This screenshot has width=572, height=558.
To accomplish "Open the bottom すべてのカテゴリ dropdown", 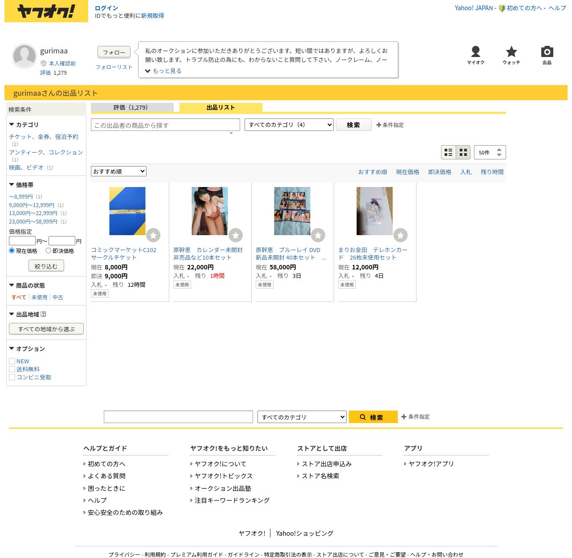I will (x=302, y=417).
